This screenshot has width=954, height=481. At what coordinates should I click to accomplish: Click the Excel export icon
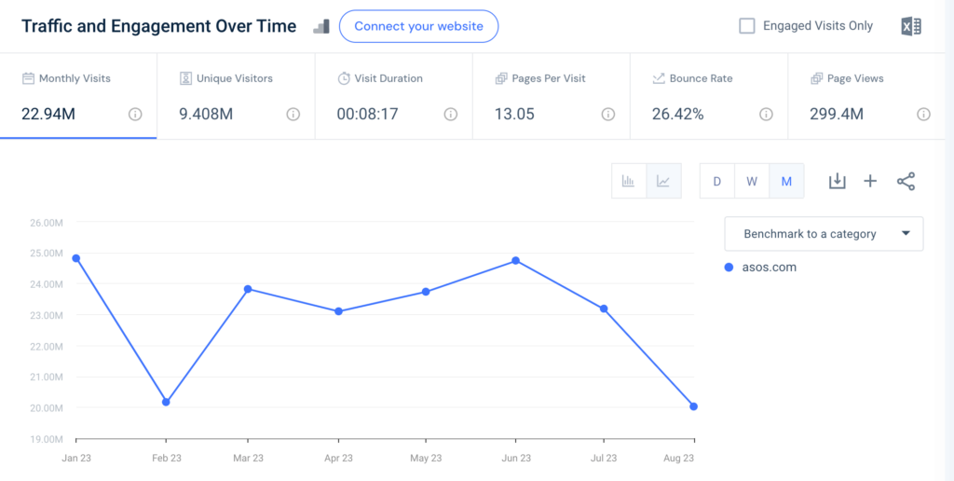click(x=910, y=26)
